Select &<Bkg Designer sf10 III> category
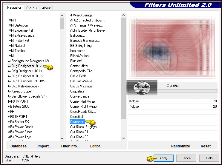222x165 pixels. click(25, 76)
